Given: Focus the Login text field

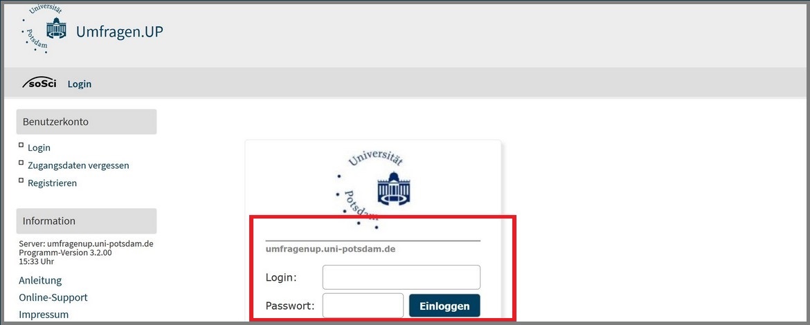Looking at the screenshot, I should (x=402, y=277).
